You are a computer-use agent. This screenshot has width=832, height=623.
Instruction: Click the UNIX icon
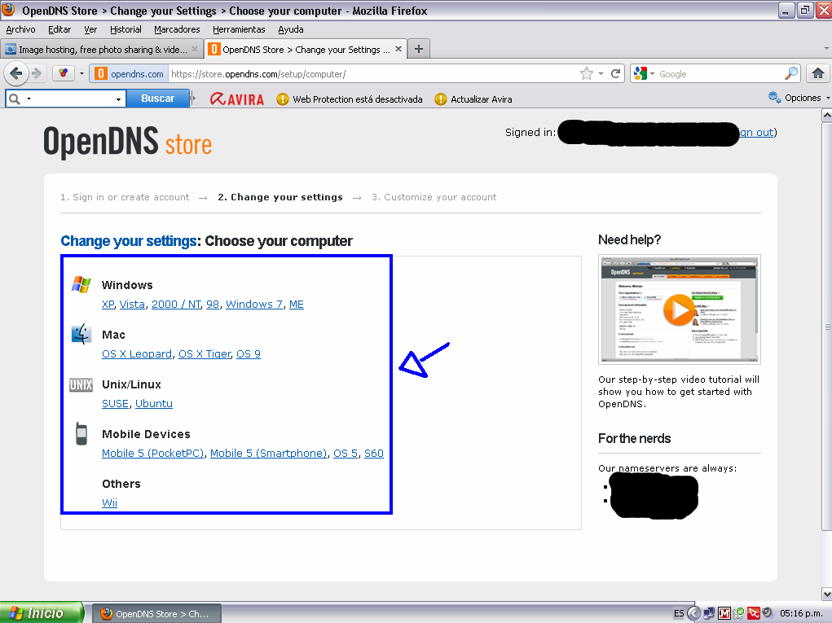point(81,384)
